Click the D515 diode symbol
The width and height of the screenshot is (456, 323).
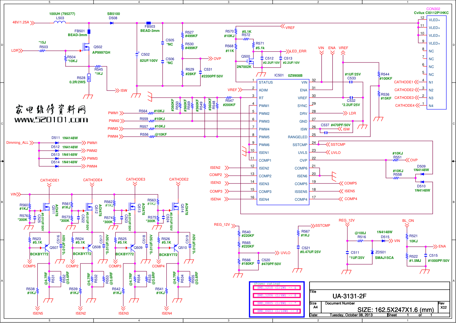coord(384,241)
